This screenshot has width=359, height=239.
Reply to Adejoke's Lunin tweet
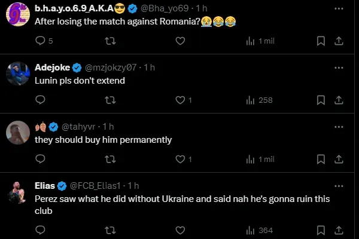pyautogui.click(x=41, y=100)
